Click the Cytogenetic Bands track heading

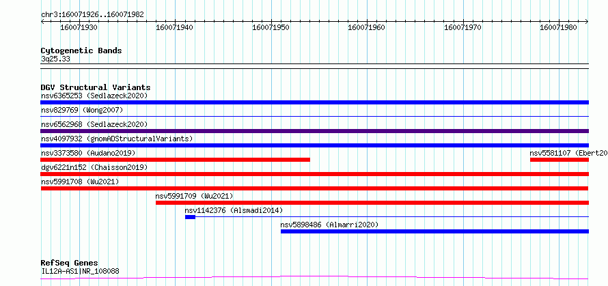tap(81, 51)
